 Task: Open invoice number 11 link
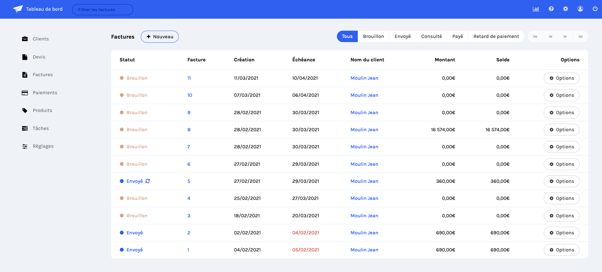pos(189,78)
